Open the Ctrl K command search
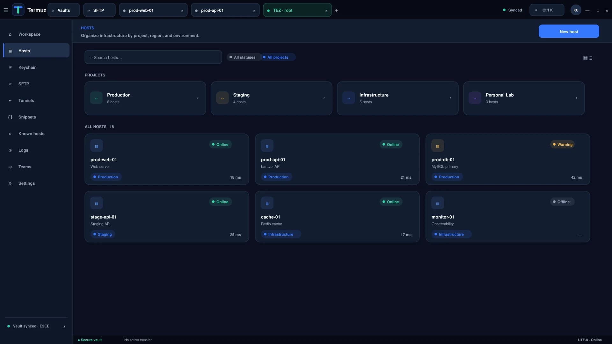Image resolution: width=612 pixels, height=344 pixels. pos(547,10)
